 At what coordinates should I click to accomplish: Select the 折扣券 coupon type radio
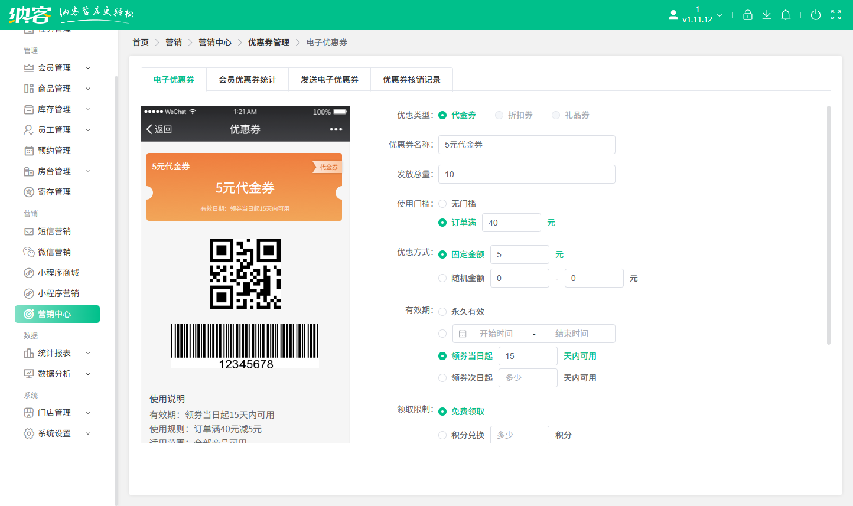pyautogui.click(x=498, y=115)
